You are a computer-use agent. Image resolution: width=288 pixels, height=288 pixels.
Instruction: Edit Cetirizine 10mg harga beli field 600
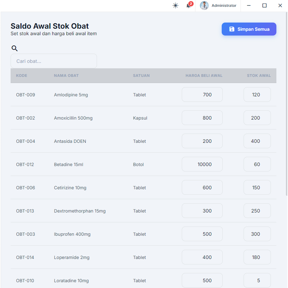pyautogui.click(x=202, y=187)
